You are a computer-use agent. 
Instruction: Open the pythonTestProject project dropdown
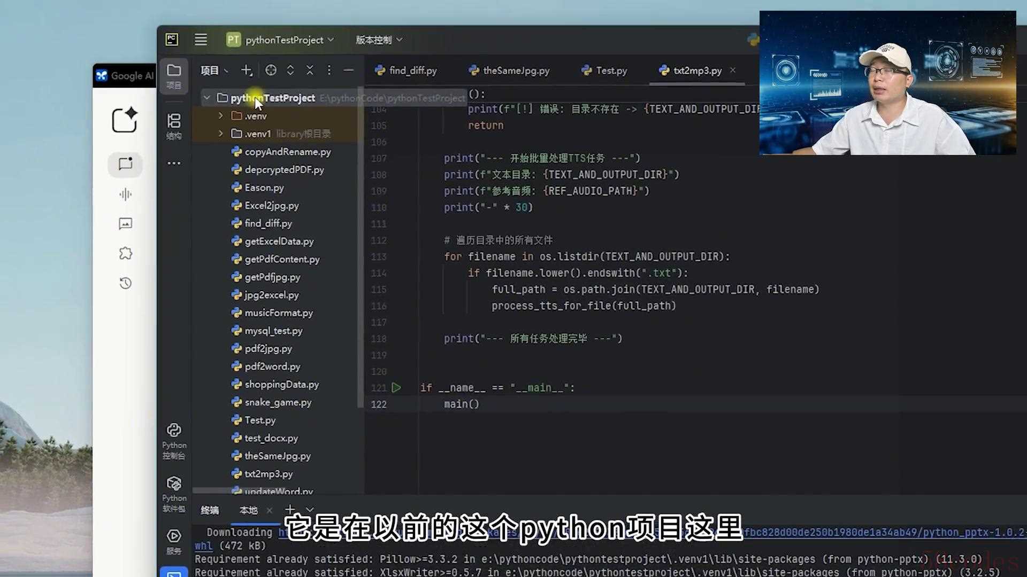tap(280, 40)
